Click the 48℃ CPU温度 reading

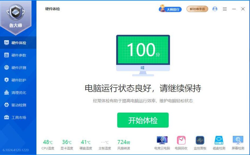[x=48, y=145]
